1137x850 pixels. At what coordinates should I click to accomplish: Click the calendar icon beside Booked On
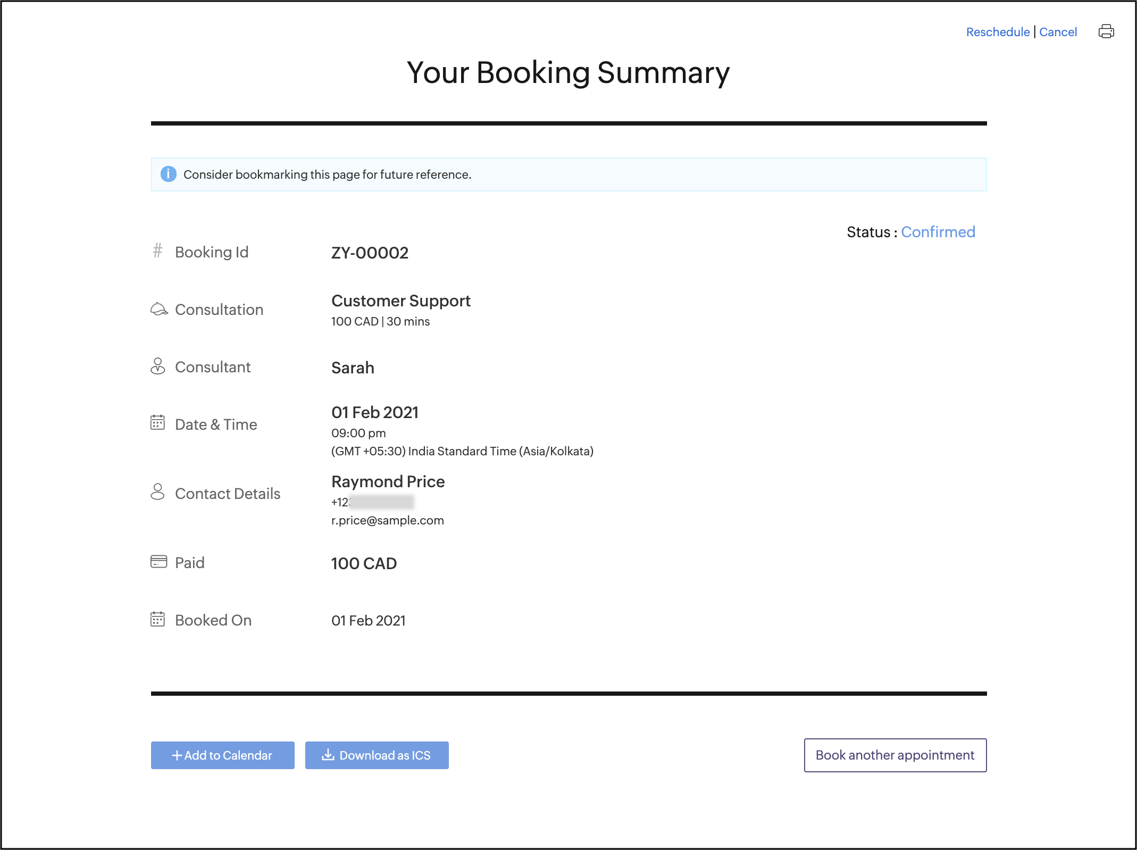pos(157,619)
